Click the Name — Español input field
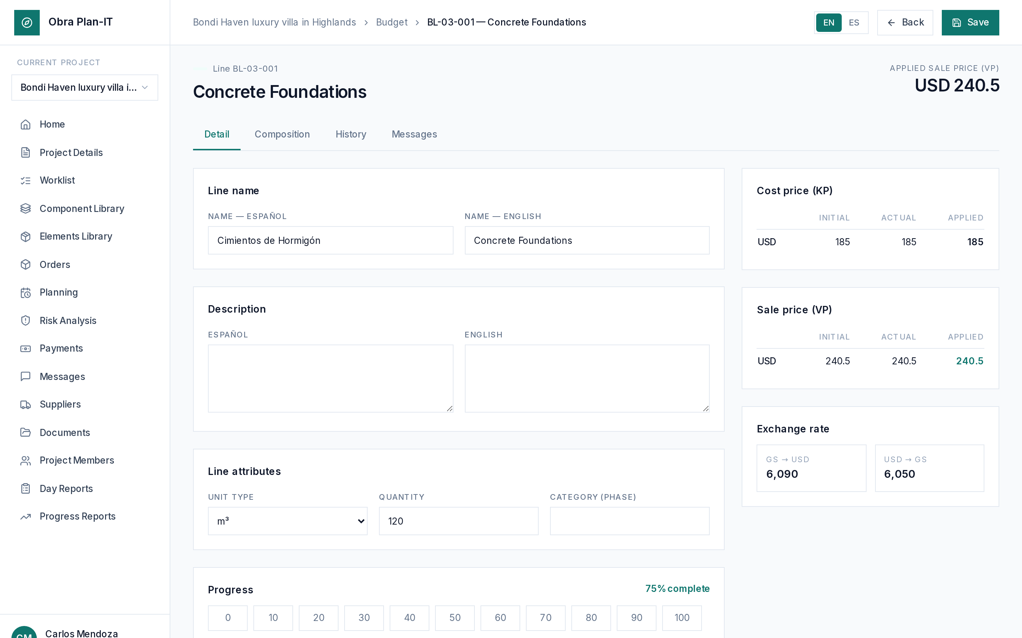Viewport: 1022px width, 638px height. 330,241
